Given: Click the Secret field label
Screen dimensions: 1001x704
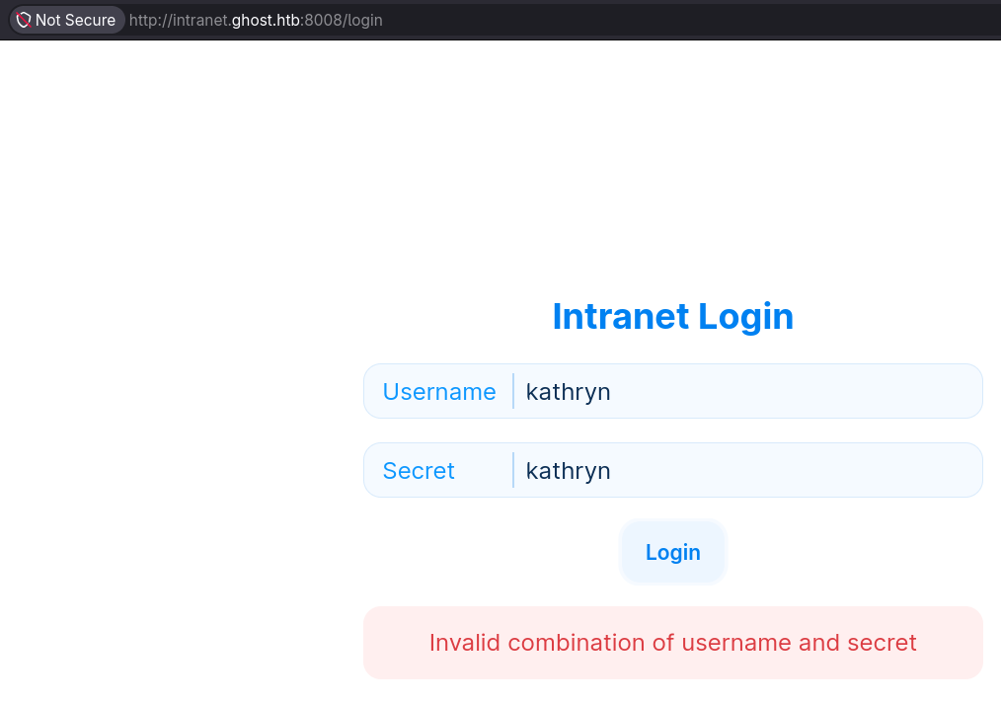Looking at the screenshot, I should [x=419, y=470].
